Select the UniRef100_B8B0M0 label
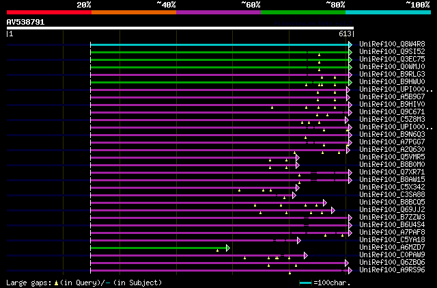Screen dimensions: 437x288 click(392, 165)
